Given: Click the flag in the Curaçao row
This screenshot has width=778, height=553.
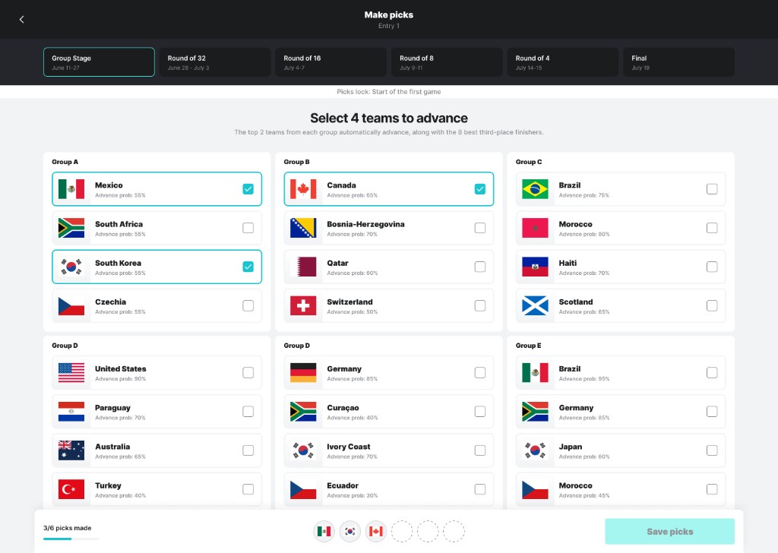Looking at the screenshot, I should 303,412.
